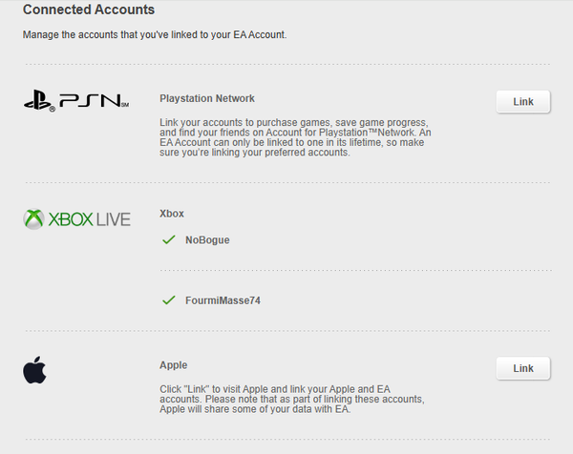The image size is (573, 454).
Task: Click the dotted divider above Apple section
Action: [286, 331]
